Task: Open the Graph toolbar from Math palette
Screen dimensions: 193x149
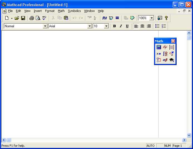Action: click(165, 47)
